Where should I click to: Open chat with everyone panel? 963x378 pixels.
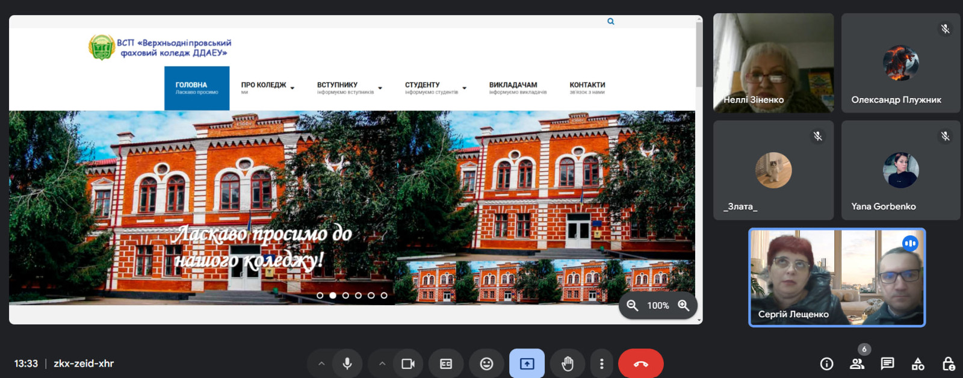click(x=887, y=364)
